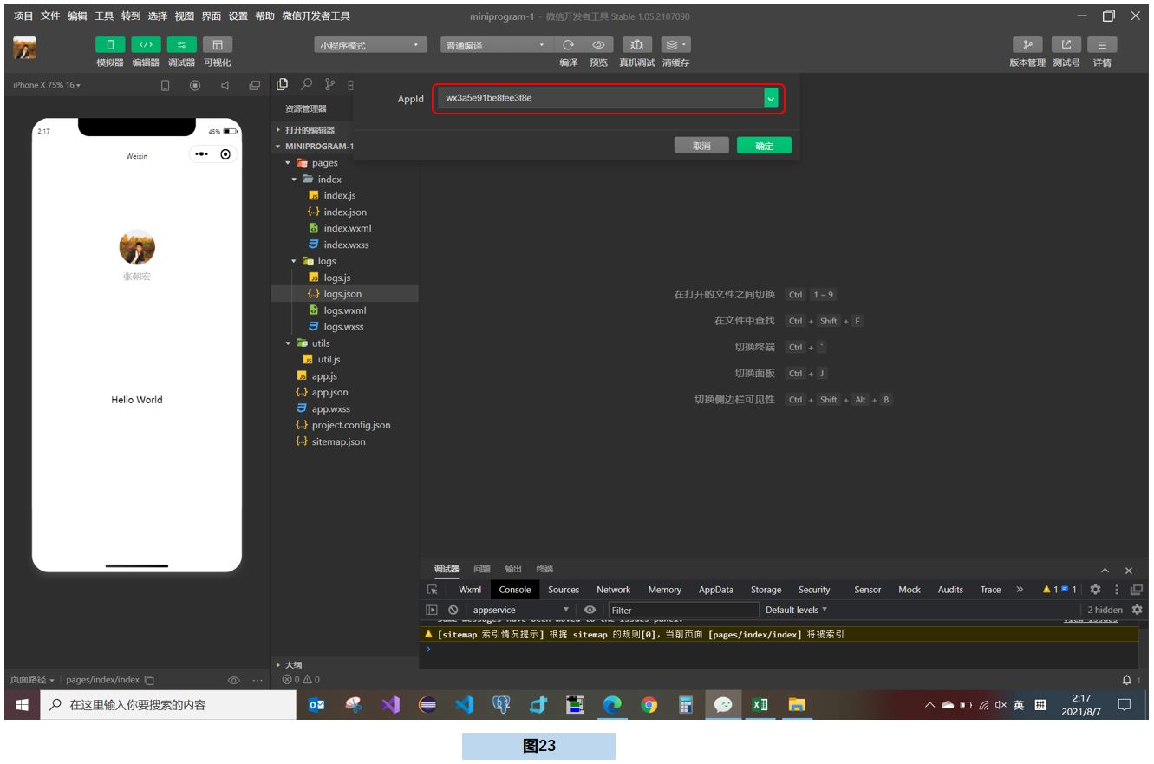
Task: Open the search icon in sidebar
Action: pyautogui.click(x=306, y=84)
